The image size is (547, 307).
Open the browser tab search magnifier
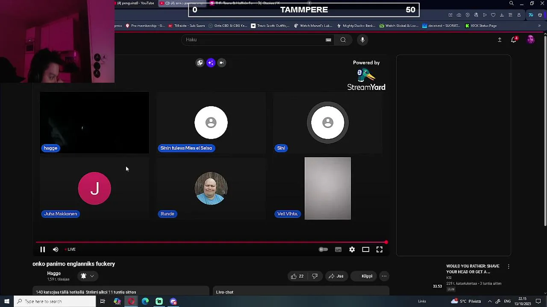click(x=512, y=3)
